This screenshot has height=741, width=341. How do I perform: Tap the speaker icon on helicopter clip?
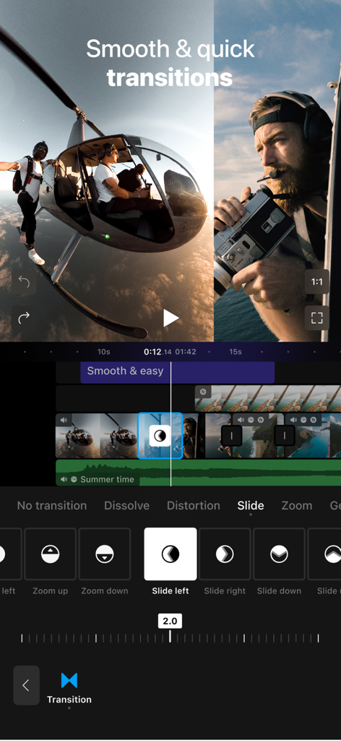coord(64,420)
